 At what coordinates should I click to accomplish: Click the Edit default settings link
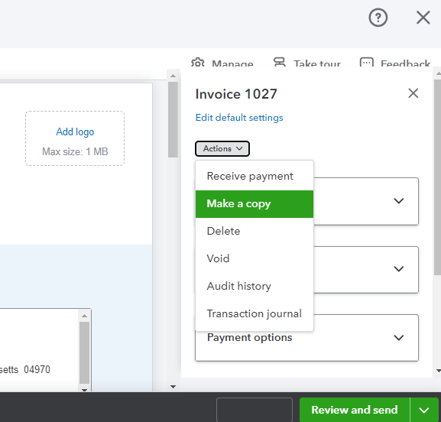click(239, 118)
